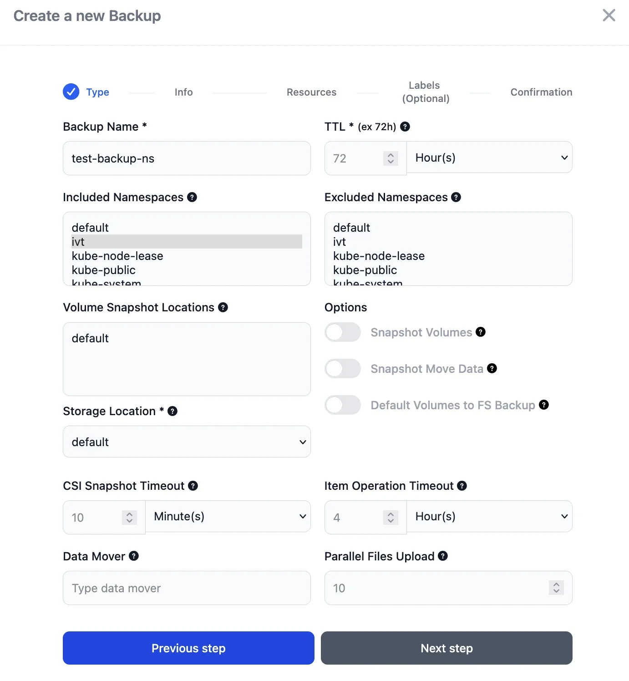The image size is (629, 681).
Task: Open the TTL help tooltip
Action: pos(405,127)
